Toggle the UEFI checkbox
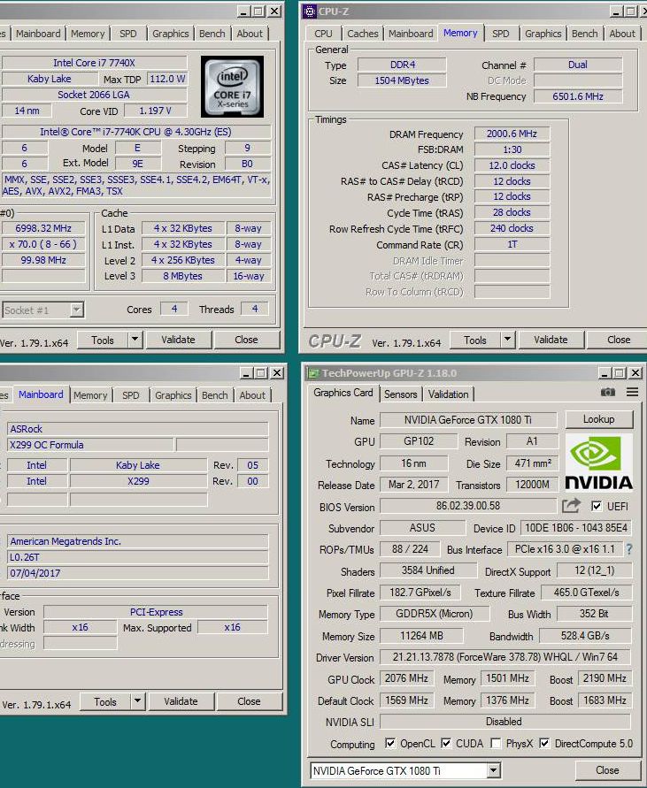Viewport: 647px width, 788px height. point(597,507)
